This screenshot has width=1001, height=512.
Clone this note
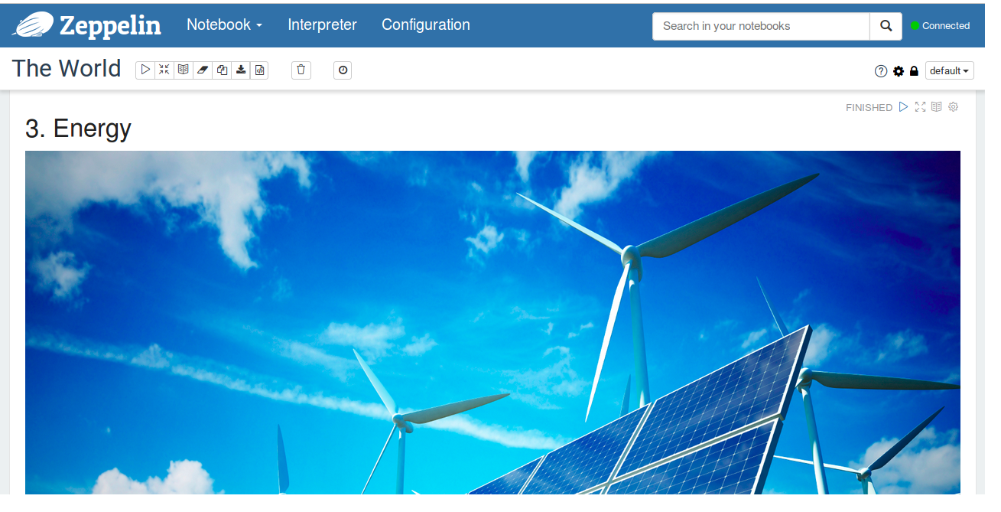(x=222, y=70)
